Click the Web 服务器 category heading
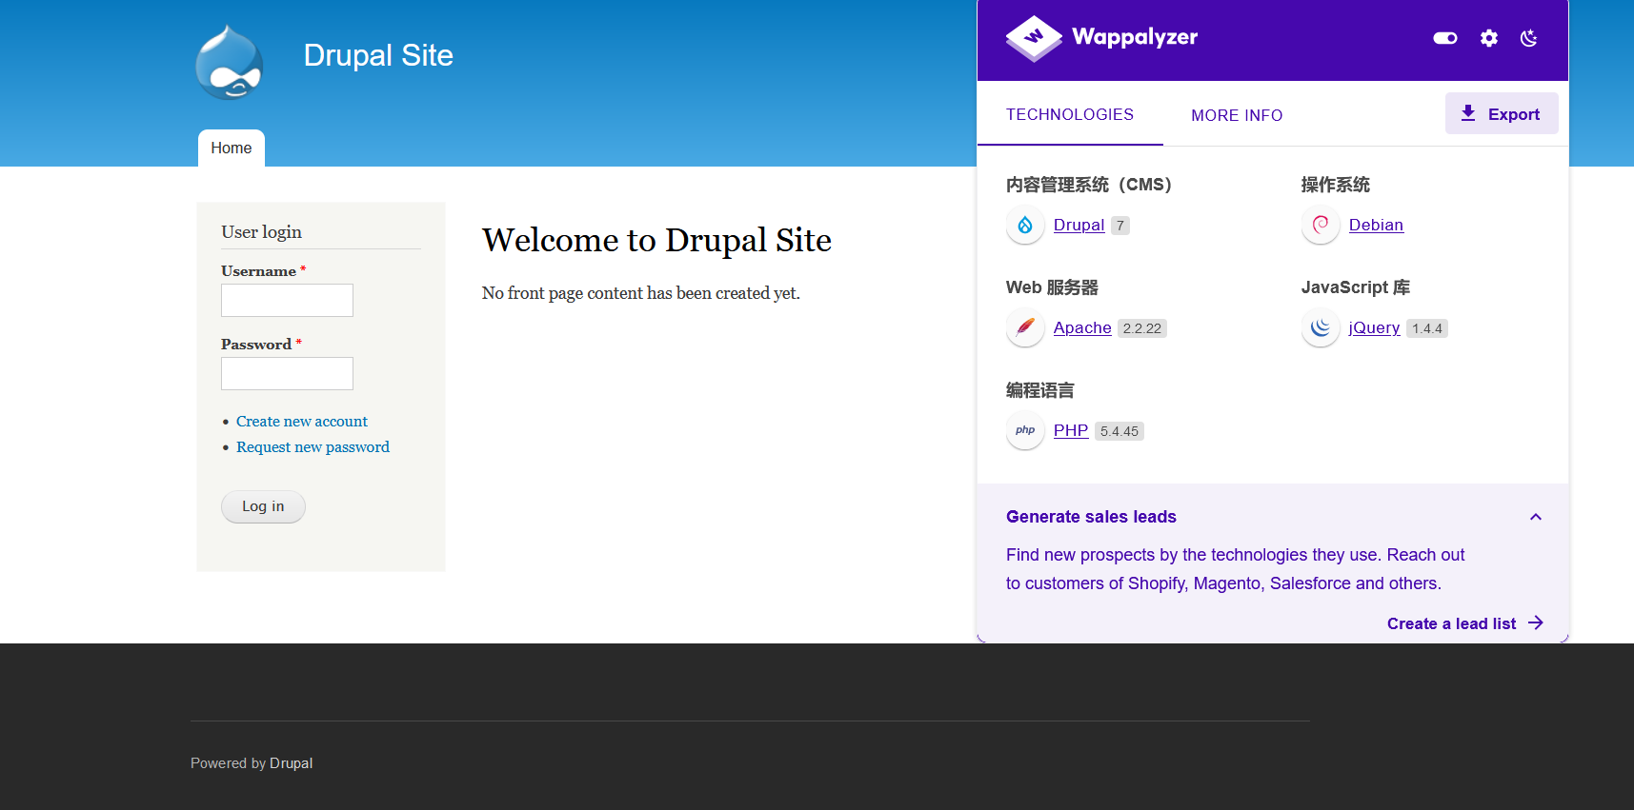Screen dimensions: 1634x810 click(1052, 287)
